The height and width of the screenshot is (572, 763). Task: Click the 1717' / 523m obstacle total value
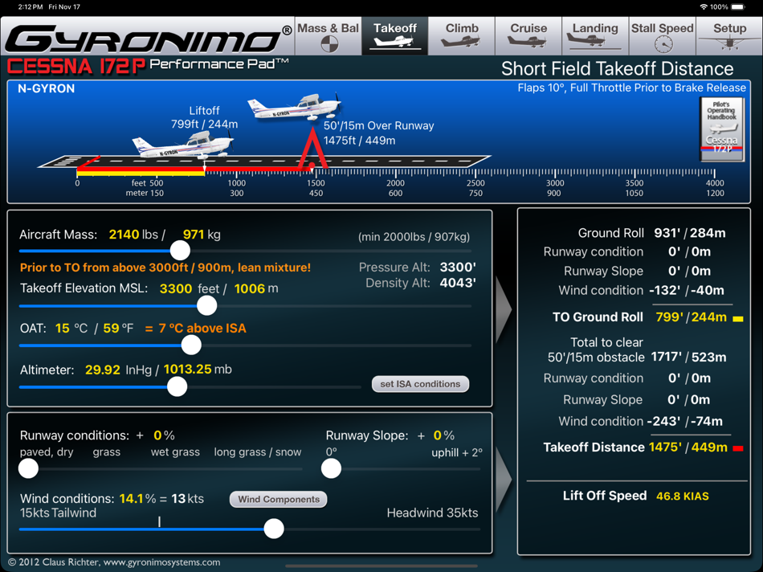click(688, 357)
